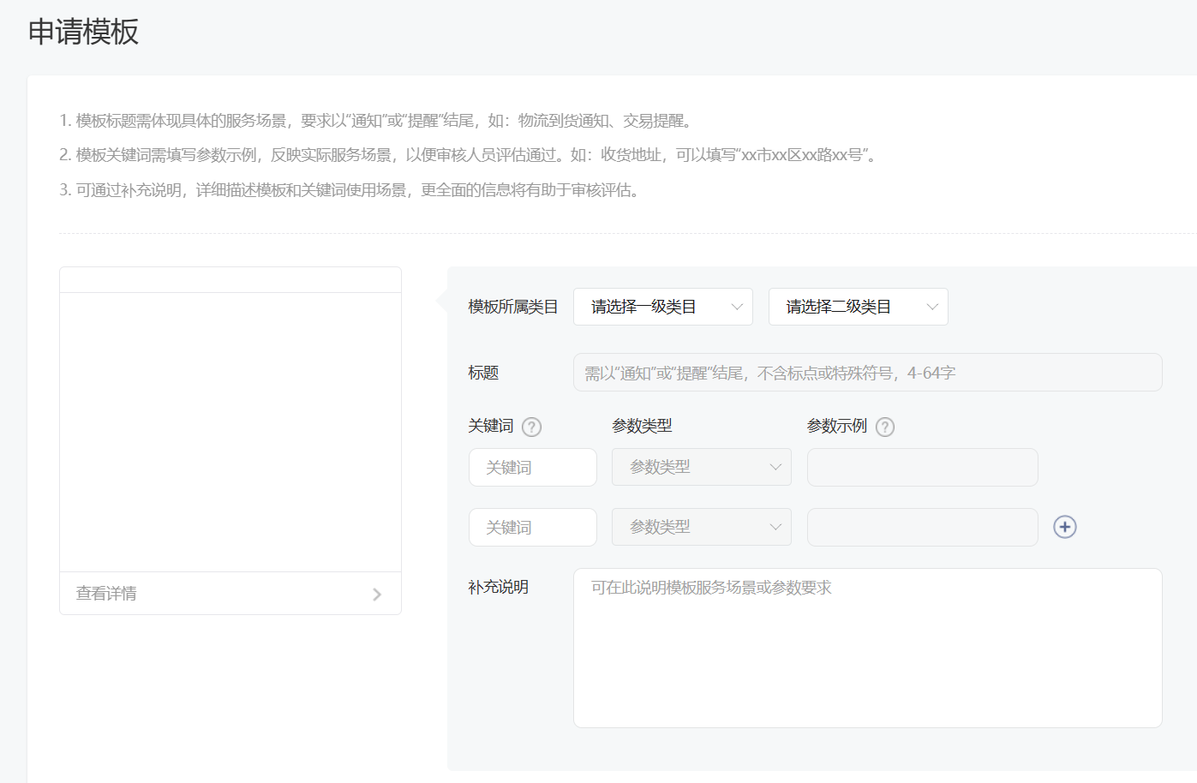Click the second row 关键词 input box

point(532,527)
